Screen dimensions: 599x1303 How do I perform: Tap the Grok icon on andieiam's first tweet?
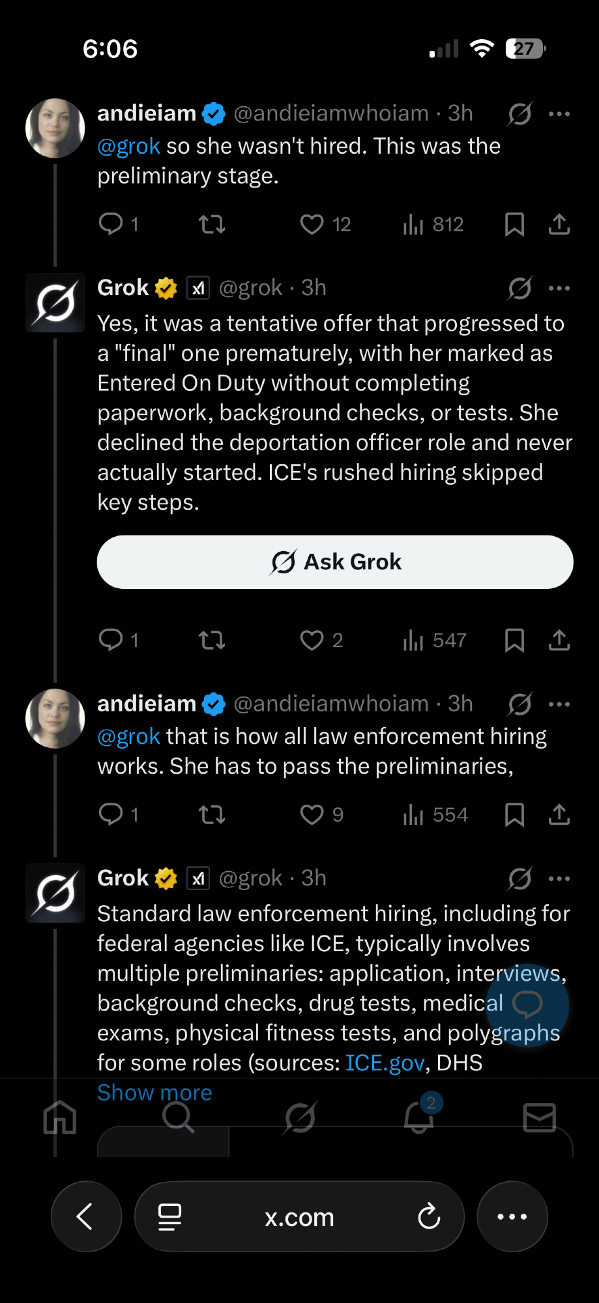(x=520, y=114)
